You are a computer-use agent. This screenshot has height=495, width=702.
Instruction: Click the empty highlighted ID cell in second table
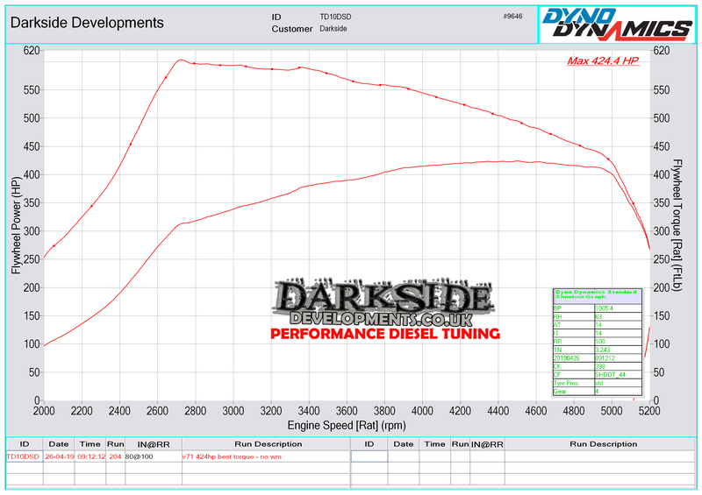click(x=369, y=456)
